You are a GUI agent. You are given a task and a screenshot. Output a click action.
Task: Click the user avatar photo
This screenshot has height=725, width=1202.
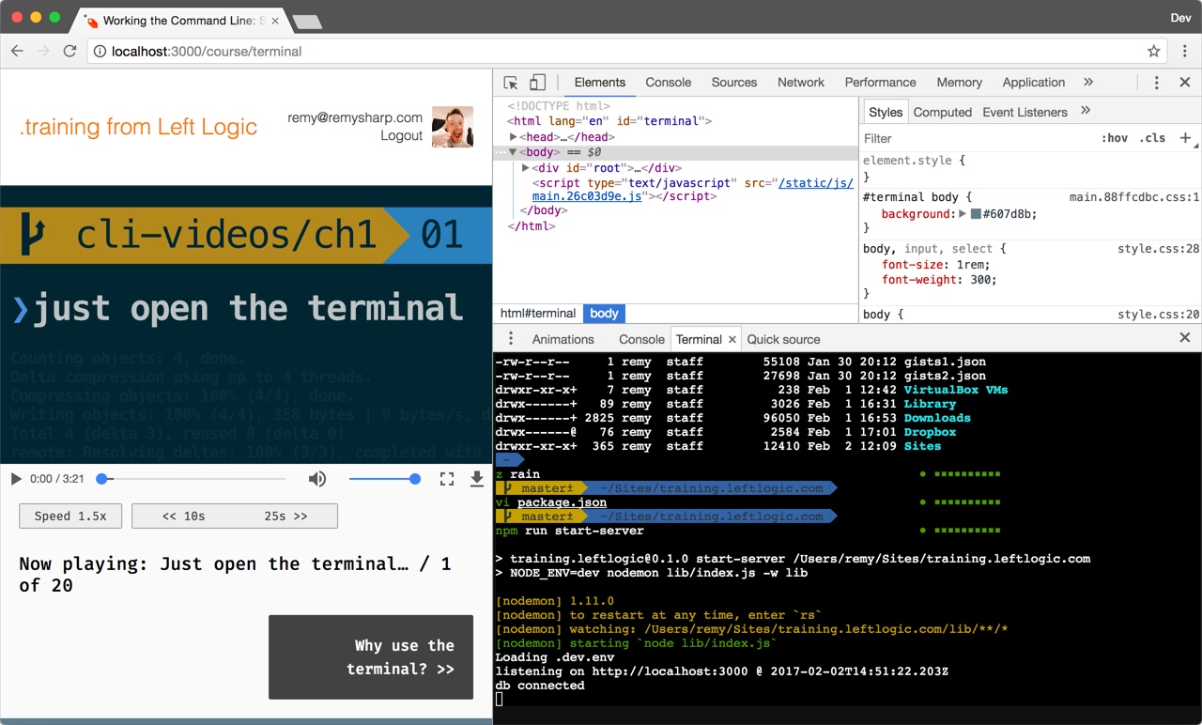(453, 127)
